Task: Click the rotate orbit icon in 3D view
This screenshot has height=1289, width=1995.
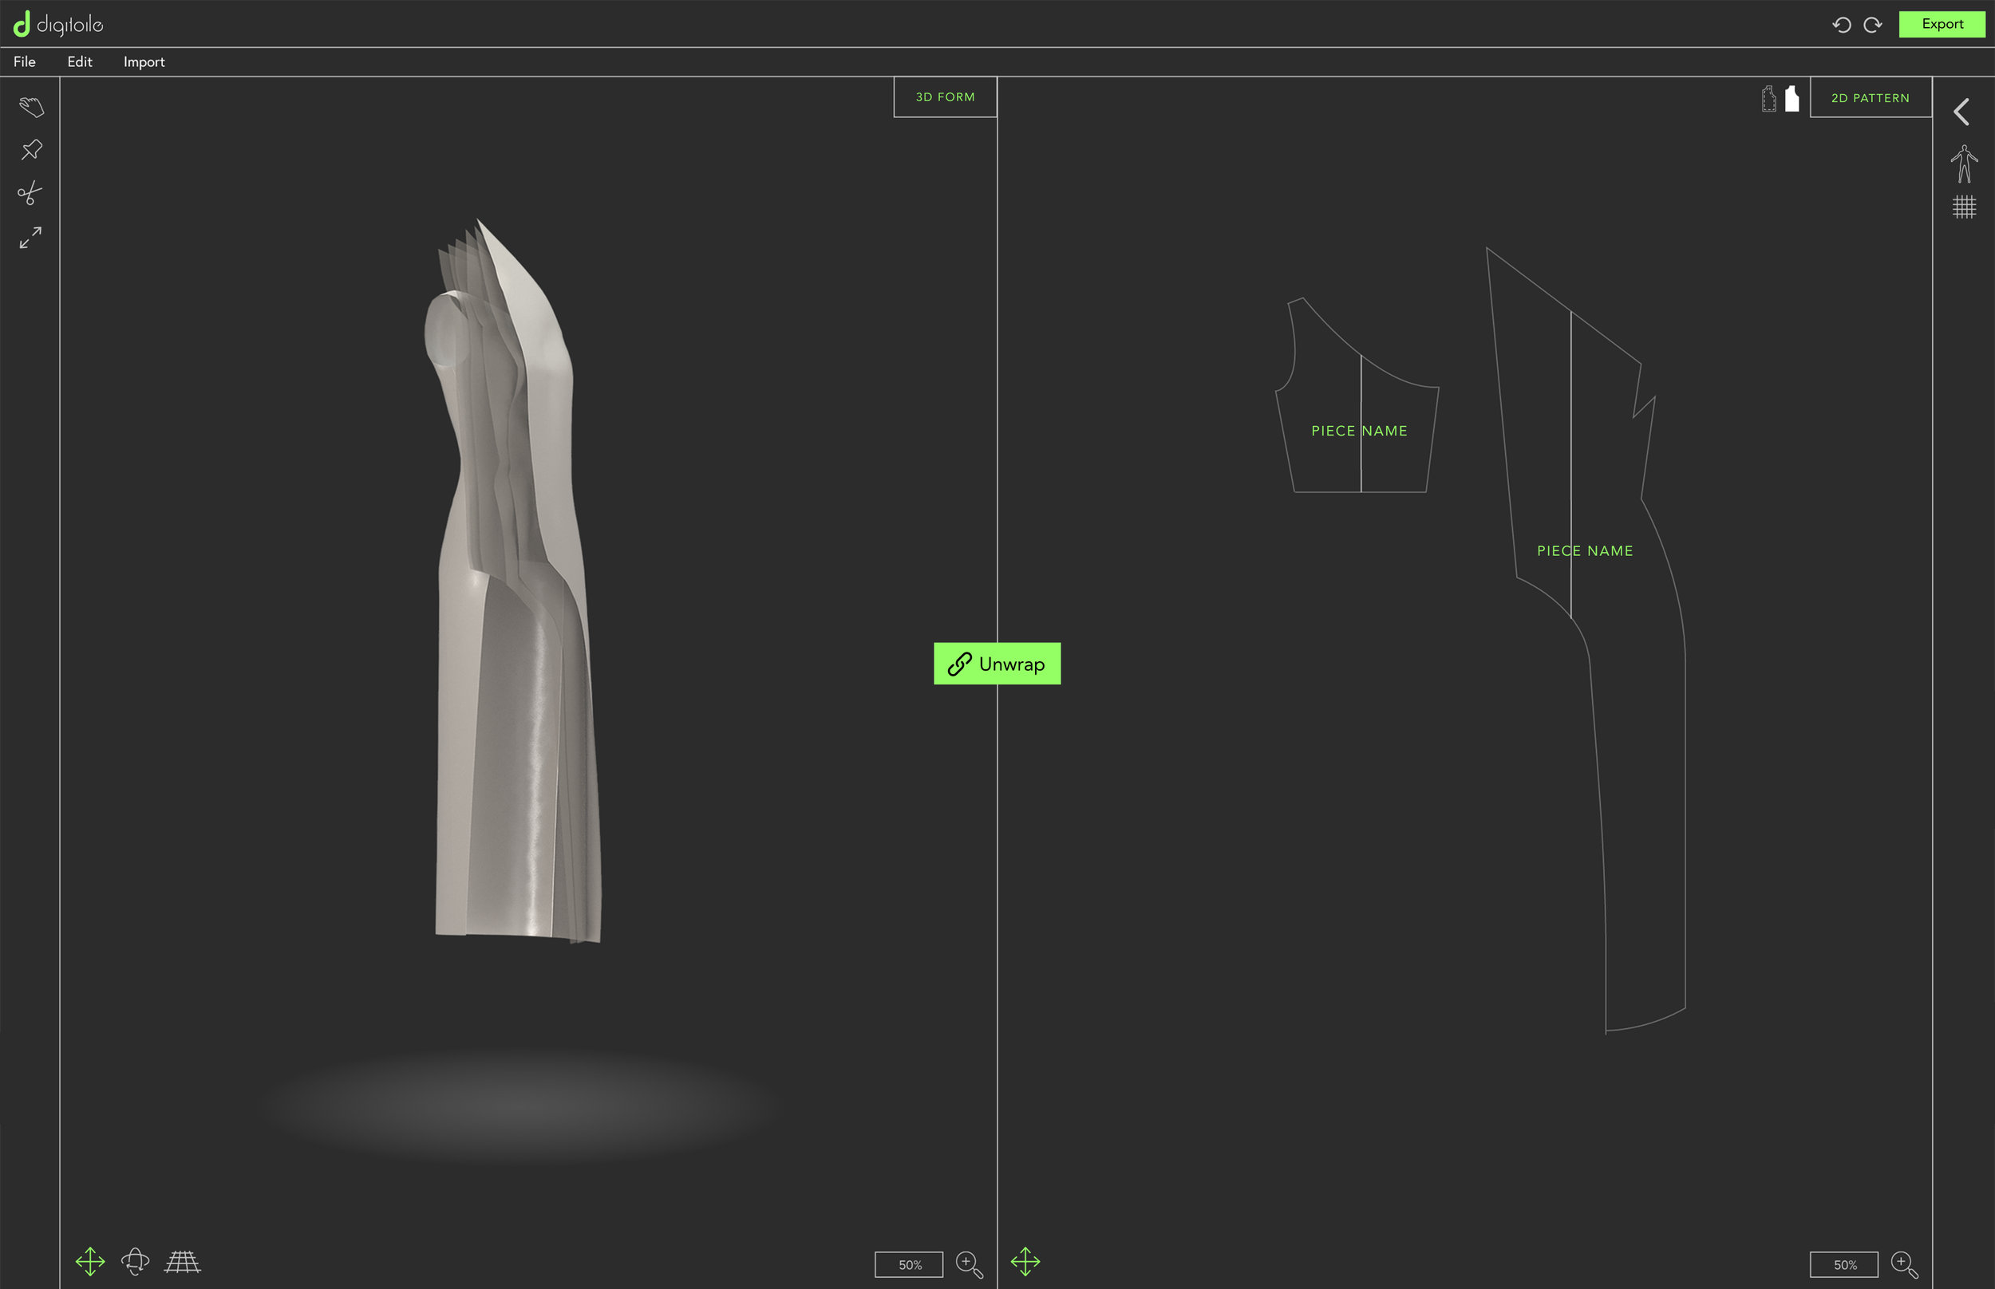Action: click(135, 1260)
